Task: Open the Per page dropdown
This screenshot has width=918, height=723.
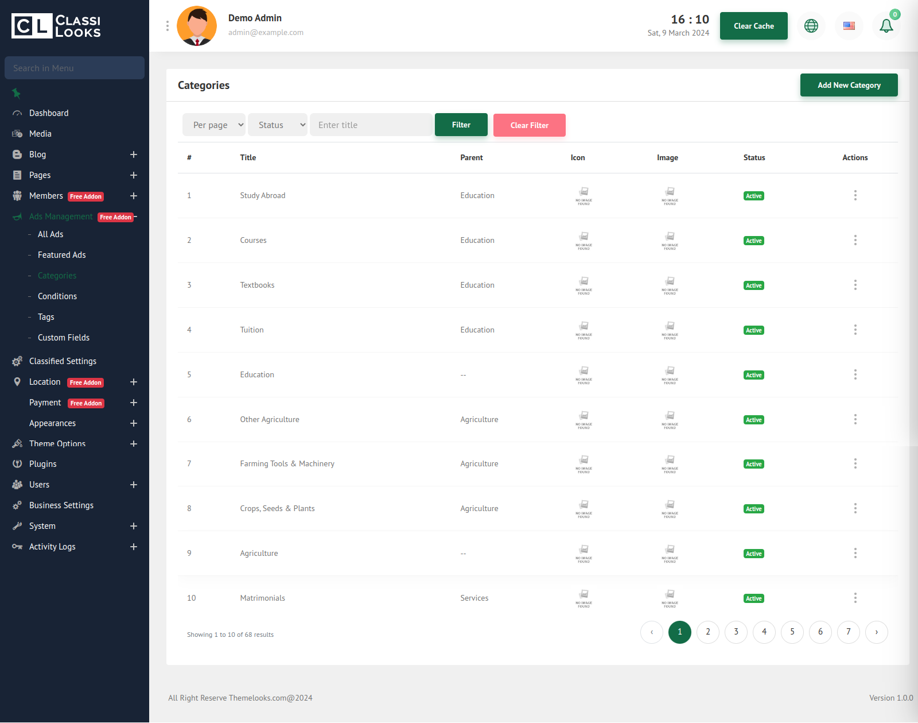Action: click(214, 125)
